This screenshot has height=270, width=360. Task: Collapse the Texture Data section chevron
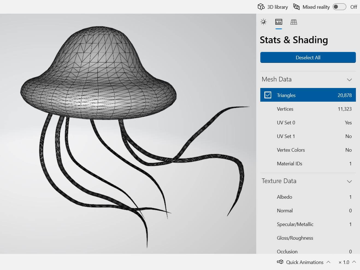click(349, 181)
